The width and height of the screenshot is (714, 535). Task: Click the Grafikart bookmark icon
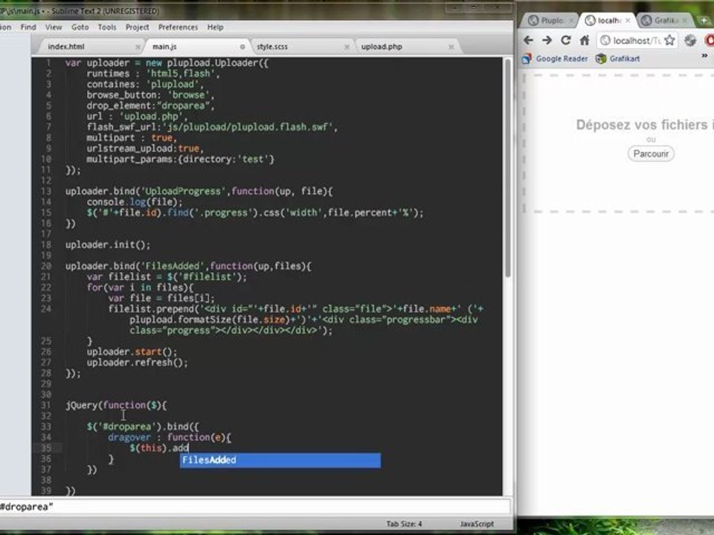click(x=601, y=59)
